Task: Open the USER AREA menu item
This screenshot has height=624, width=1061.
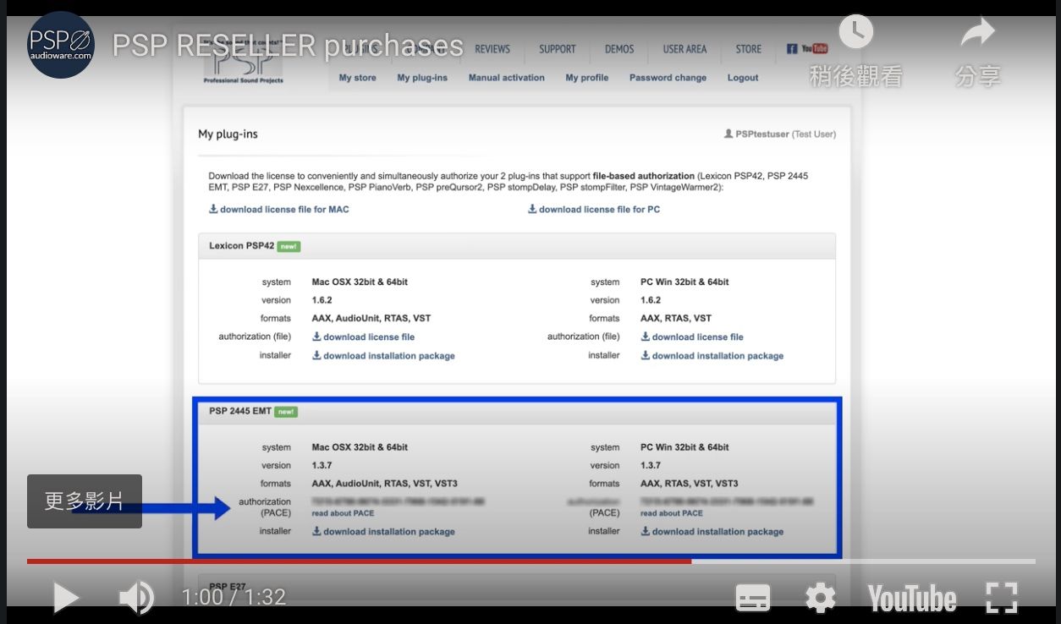Action: tap(684, 49)
